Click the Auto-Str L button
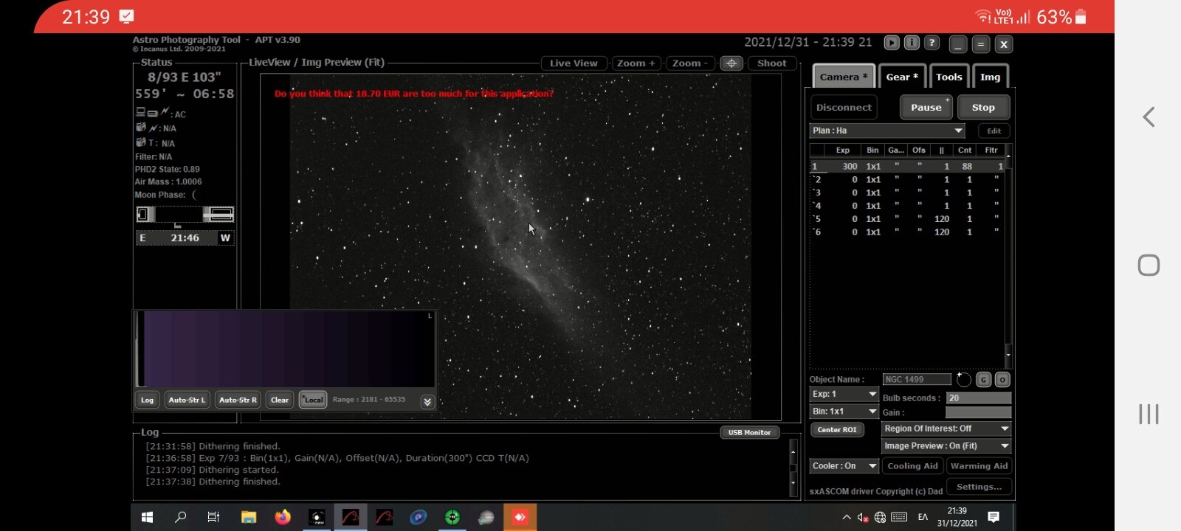The image size is (1181, 531). pos(187,400)
